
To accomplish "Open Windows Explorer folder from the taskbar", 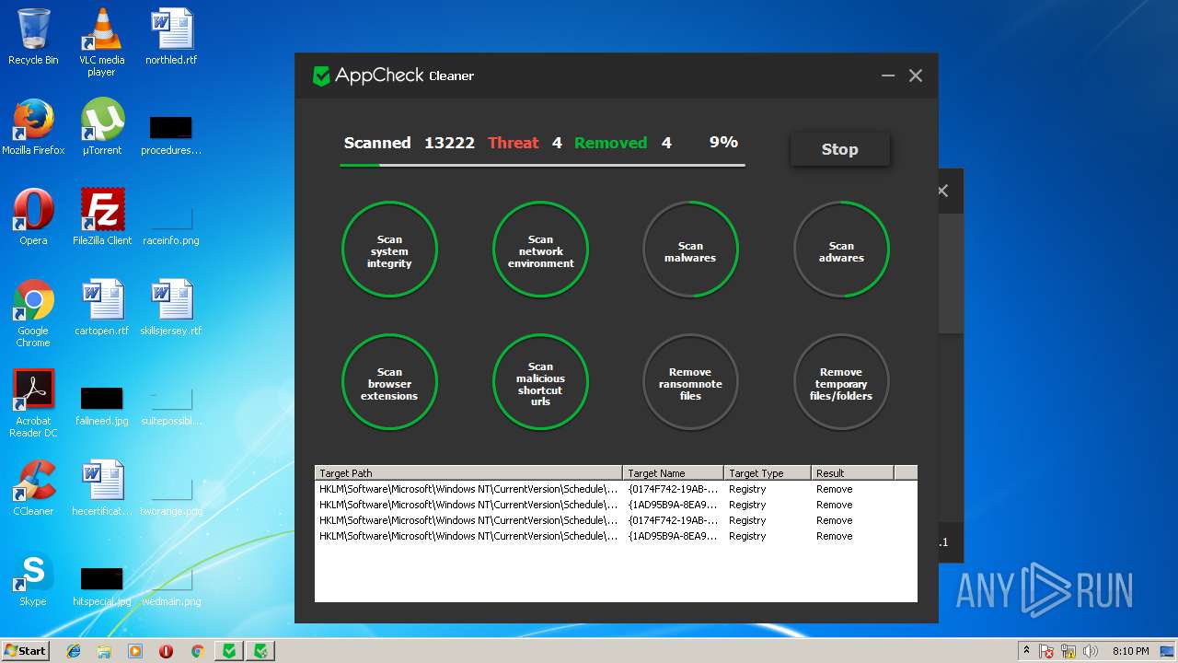I will 104,651.
